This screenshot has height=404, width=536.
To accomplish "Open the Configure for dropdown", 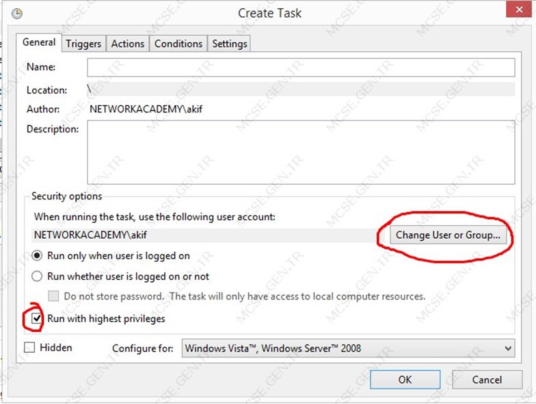I will click(348, 348).
